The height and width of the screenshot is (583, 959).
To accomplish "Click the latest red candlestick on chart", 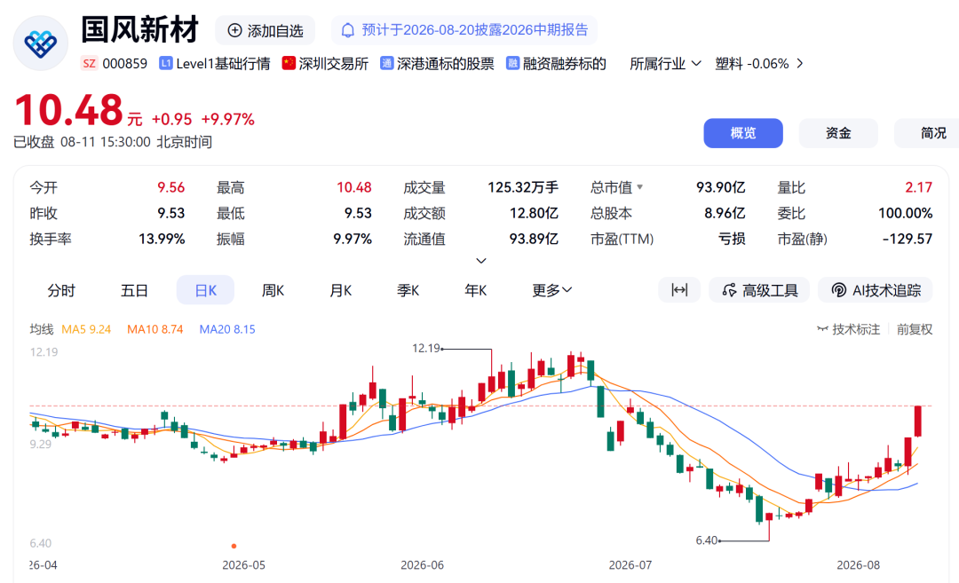I will click(x=918, y=421).
